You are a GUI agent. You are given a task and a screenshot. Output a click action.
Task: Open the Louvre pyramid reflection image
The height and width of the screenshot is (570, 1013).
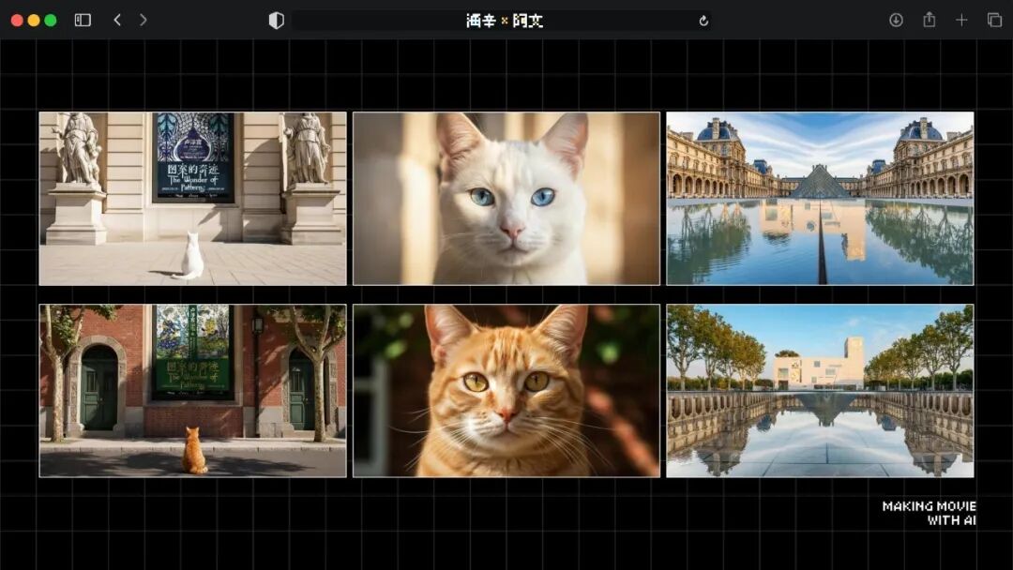tap(820, 198)
